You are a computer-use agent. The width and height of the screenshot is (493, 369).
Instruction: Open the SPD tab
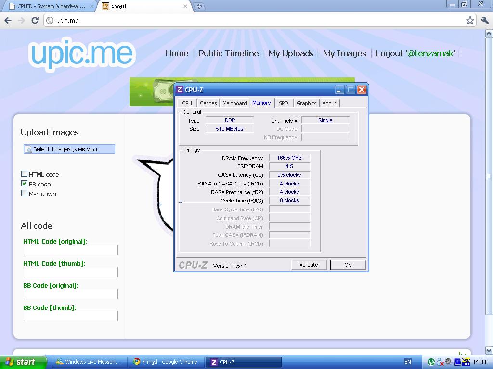tap(283, 103)
